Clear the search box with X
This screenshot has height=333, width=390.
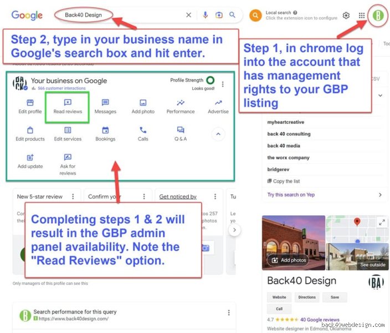point(188,15)
